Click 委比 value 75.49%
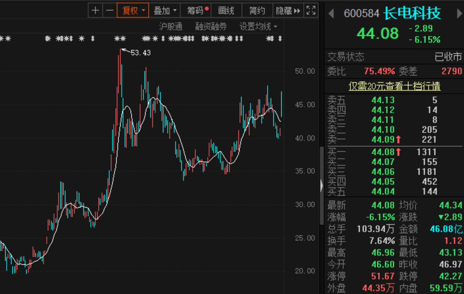464x294 pixels. tap(379, 71)
